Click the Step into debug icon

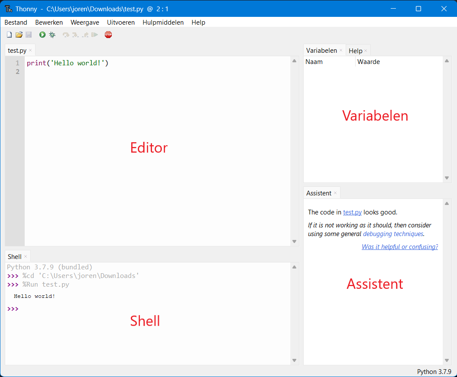point(75,35)
